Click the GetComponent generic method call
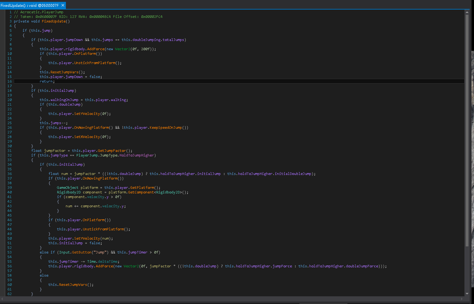Viewport: 474px width, 304px height. pyautogui.click(x=141, y=192)
